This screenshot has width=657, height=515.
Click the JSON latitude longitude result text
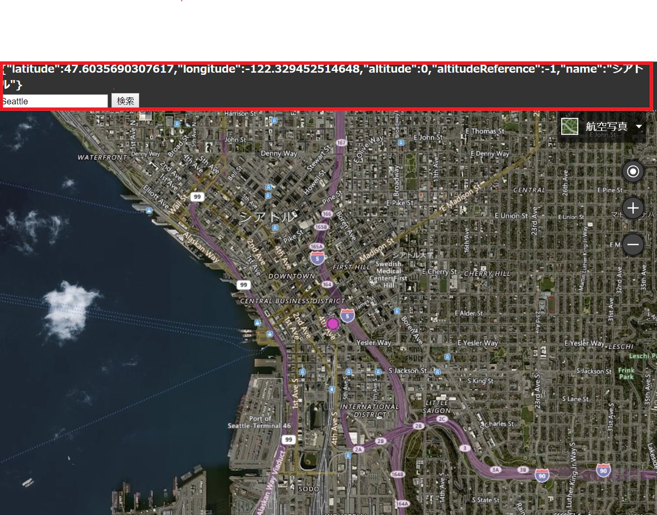[x=322, y=76]
